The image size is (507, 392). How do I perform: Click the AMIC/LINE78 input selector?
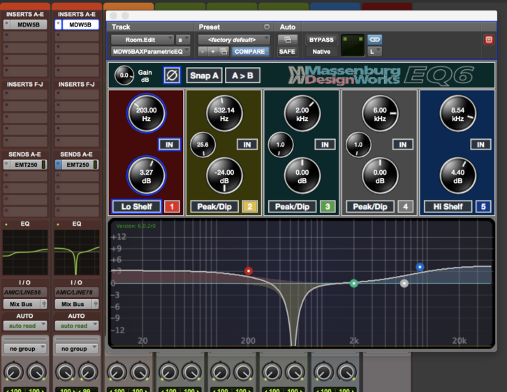pos(77,292)
